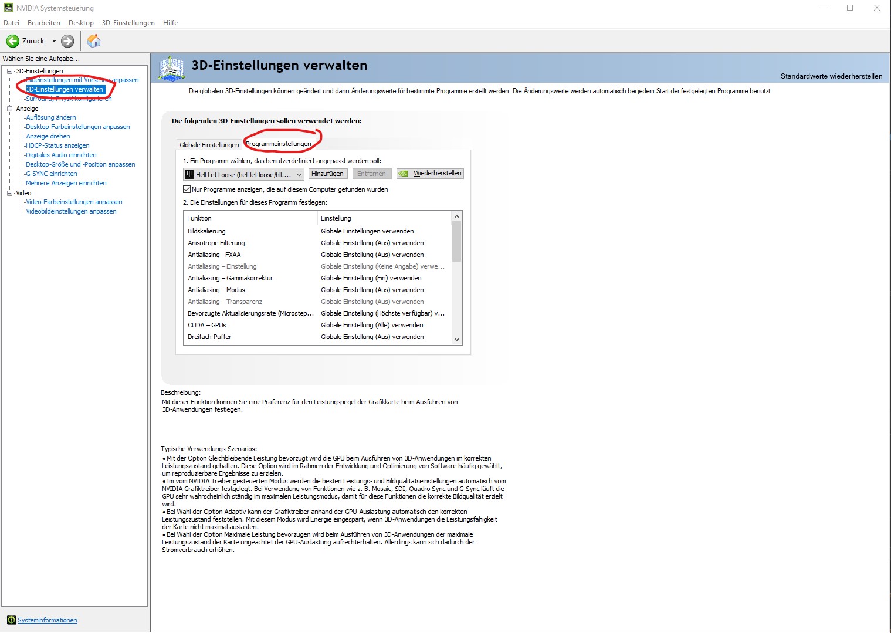Click the Hell Let Loose program icon
Image resolution: width=891 pixels, height=633 pixels.
tap(189, 174)
